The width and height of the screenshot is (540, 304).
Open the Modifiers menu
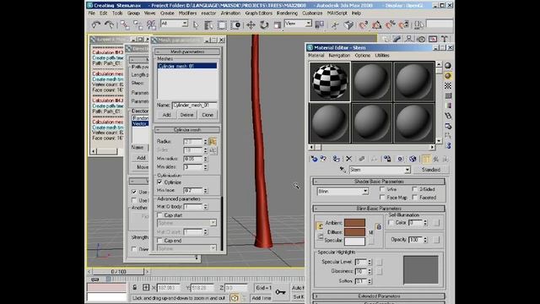coord(187,14)
